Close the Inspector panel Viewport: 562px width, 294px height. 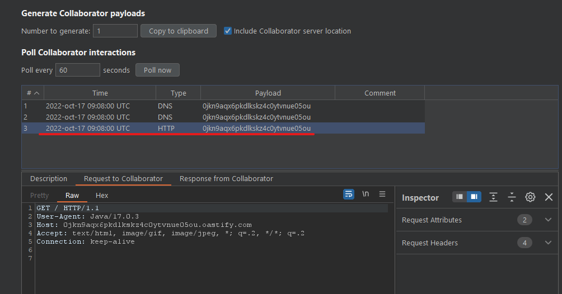549,197
